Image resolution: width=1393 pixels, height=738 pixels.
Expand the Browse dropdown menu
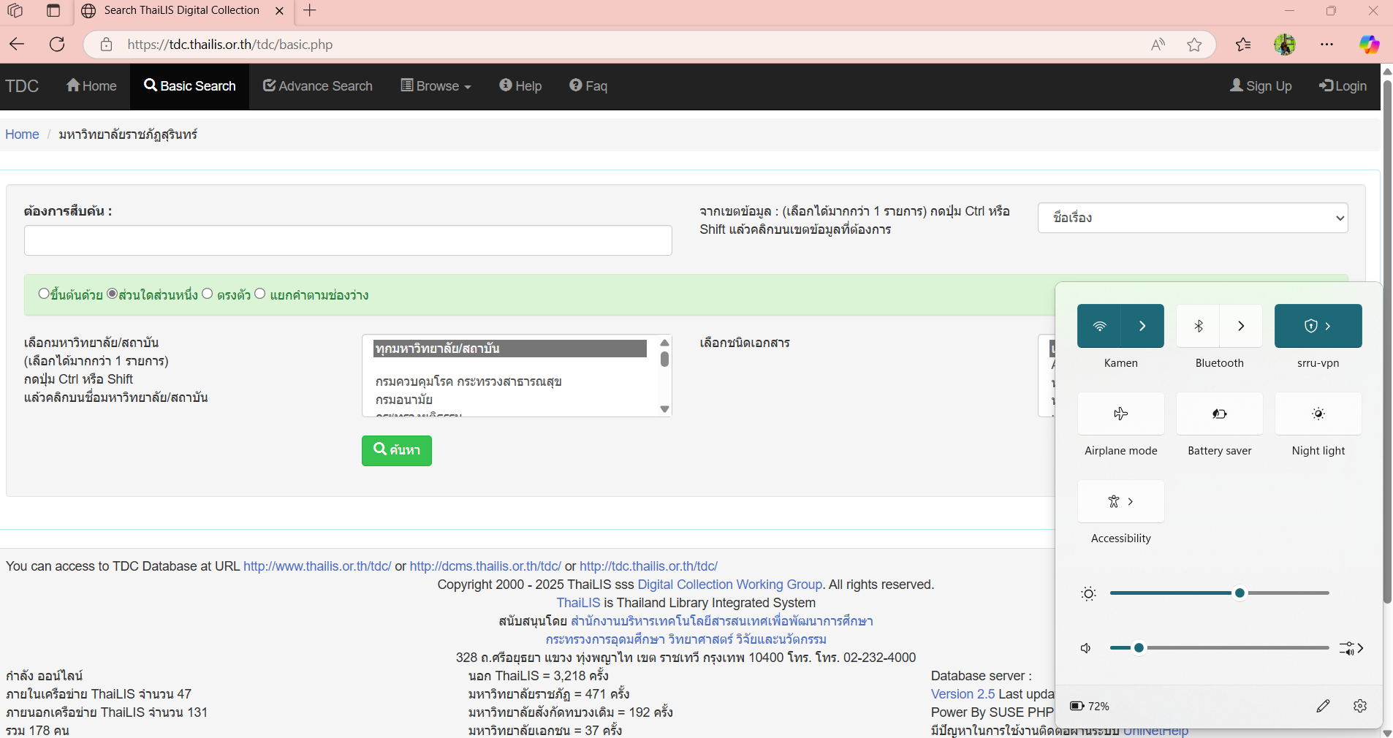coord(436,86)
